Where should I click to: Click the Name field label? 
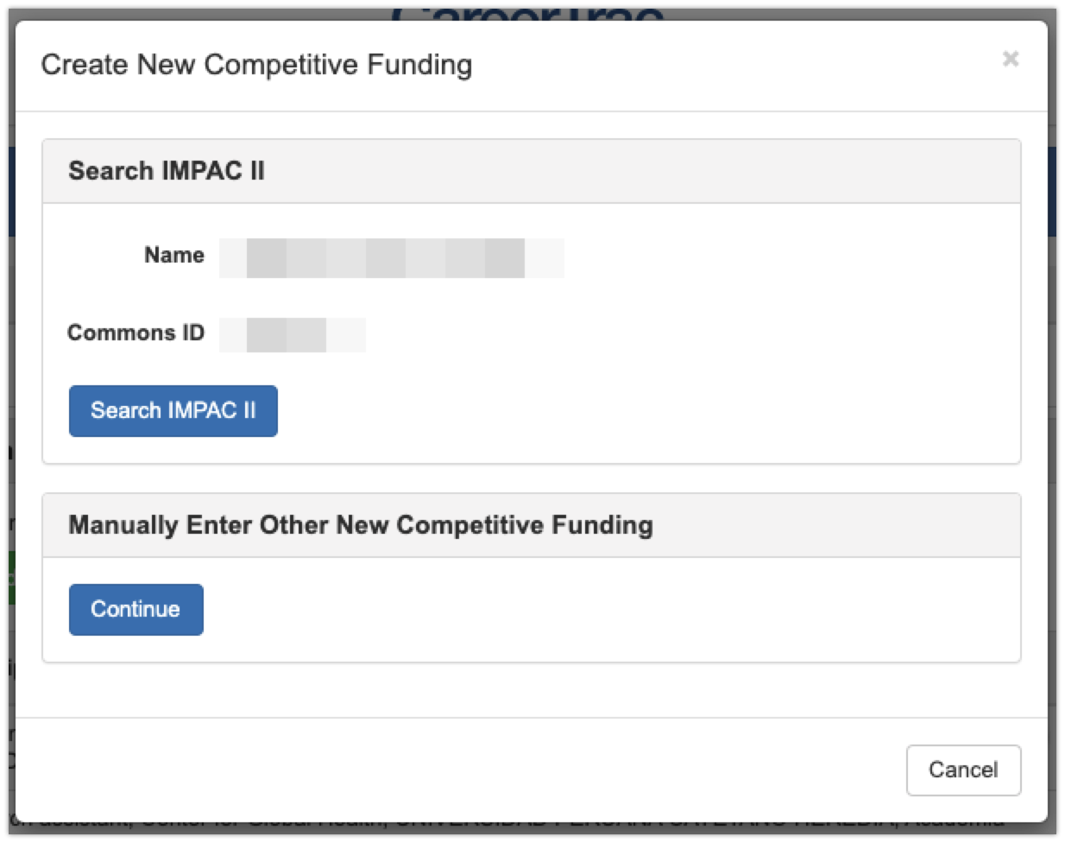coord(174,256)
